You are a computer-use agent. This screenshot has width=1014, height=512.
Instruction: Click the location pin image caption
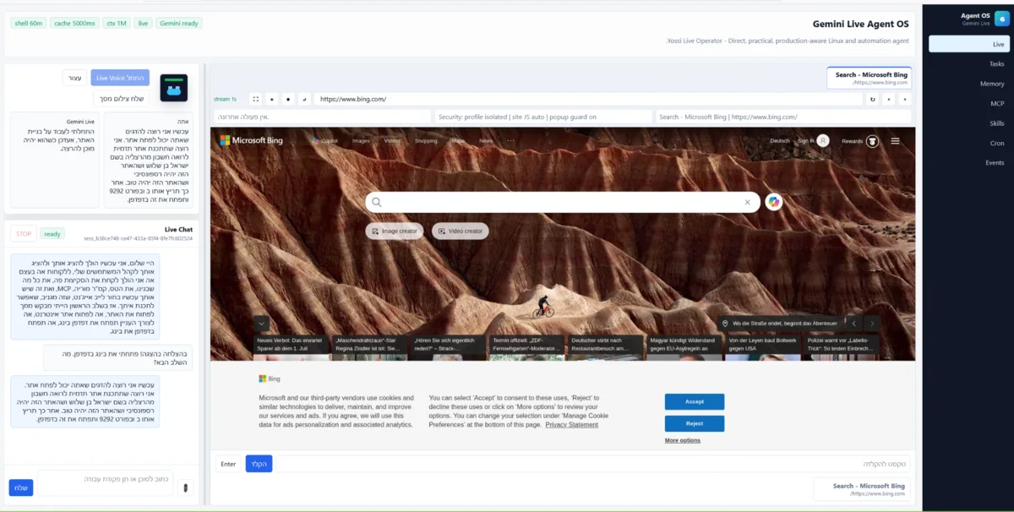click(779, 323)
